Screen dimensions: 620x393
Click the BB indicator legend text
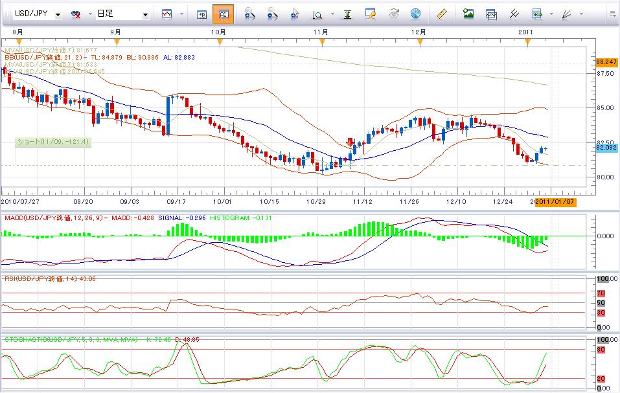[x=100, y=57]
